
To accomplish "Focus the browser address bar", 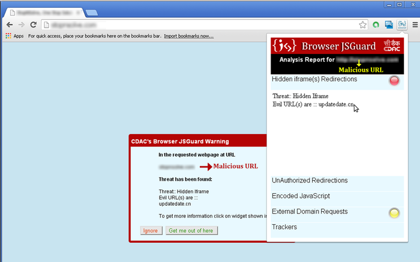I will click(x=203, y=25).
